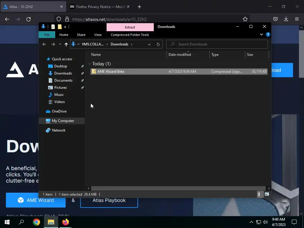Go forward in File Explorer
The height and width of the screenshot is (228, 304).
tap(53, 44)
